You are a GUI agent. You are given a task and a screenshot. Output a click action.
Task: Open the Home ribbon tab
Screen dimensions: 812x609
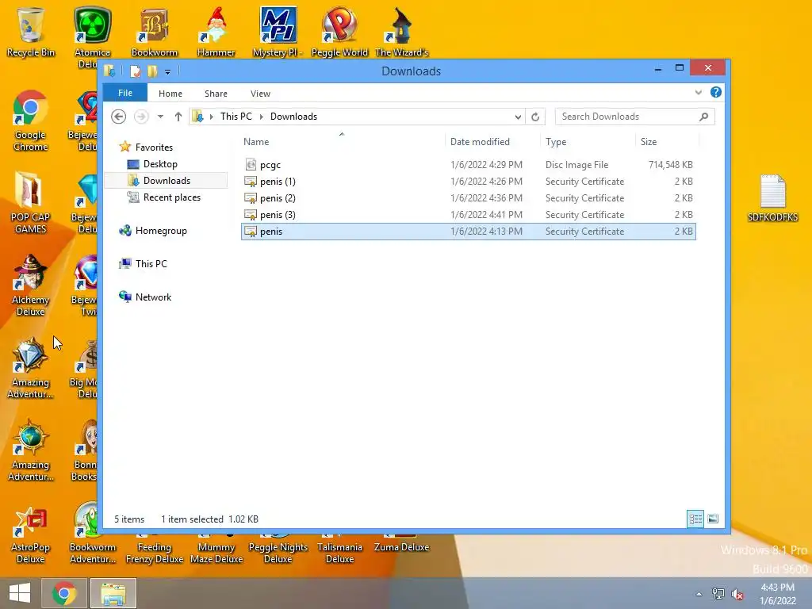click(170, 94)
